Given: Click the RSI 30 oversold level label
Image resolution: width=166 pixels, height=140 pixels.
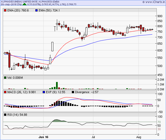Looking at the screenshot, I should point(159,129).
